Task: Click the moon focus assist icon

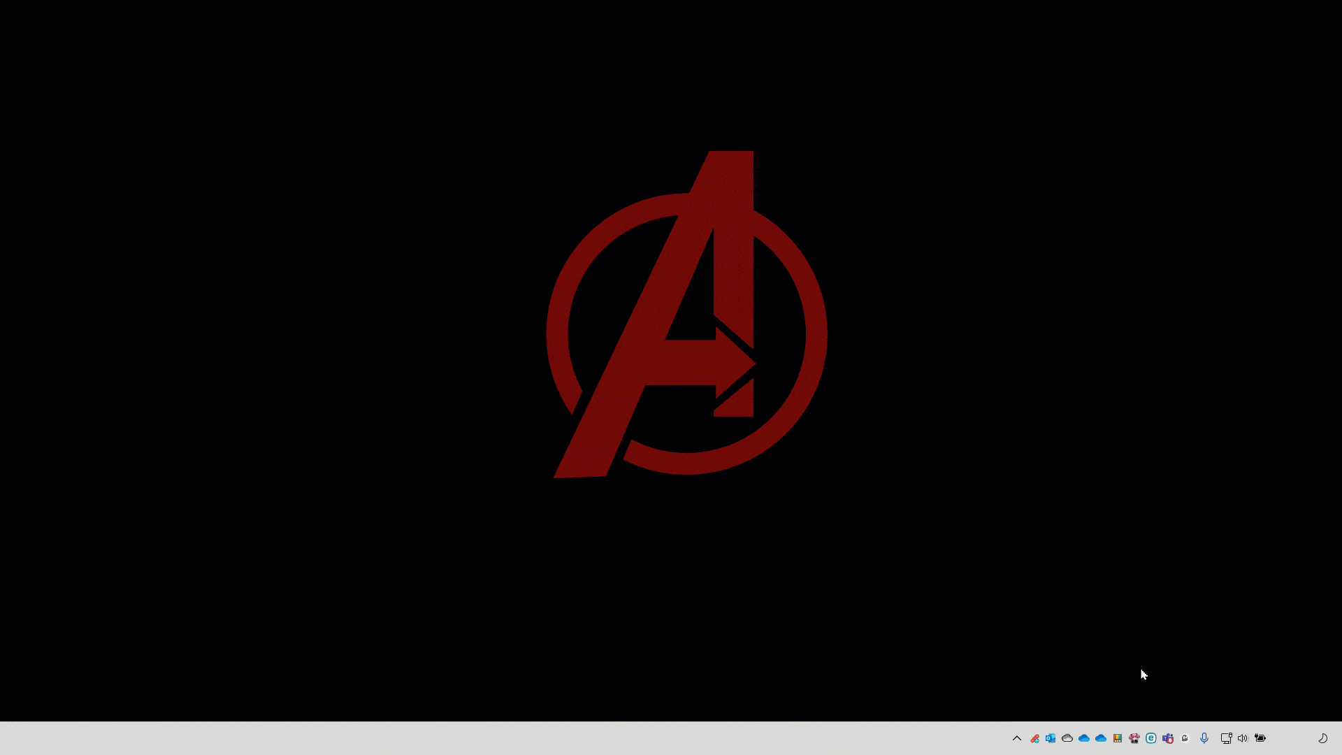Action: pyautogui.click(x=1322, y=738)
